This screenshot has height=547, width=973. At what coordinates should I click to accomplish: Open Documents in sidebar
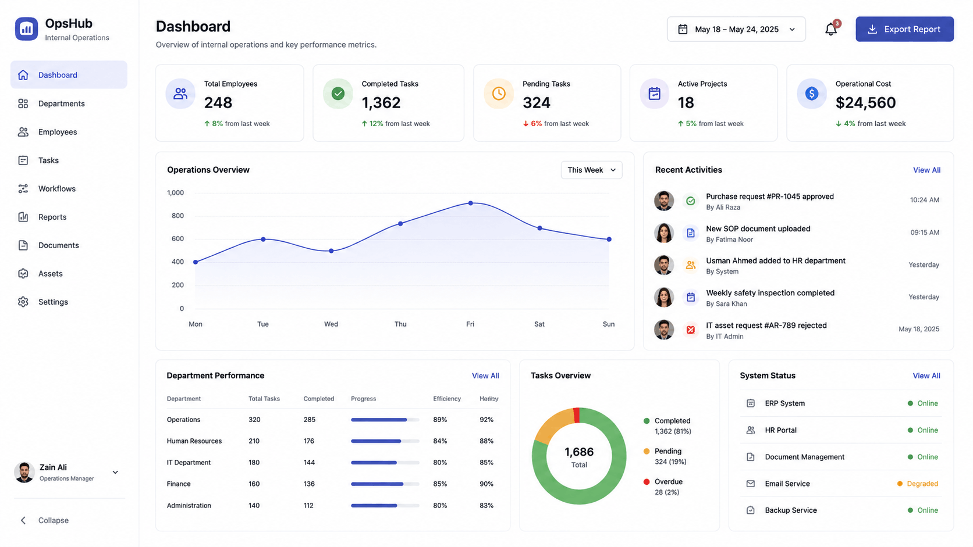click(x=69, y=245)
